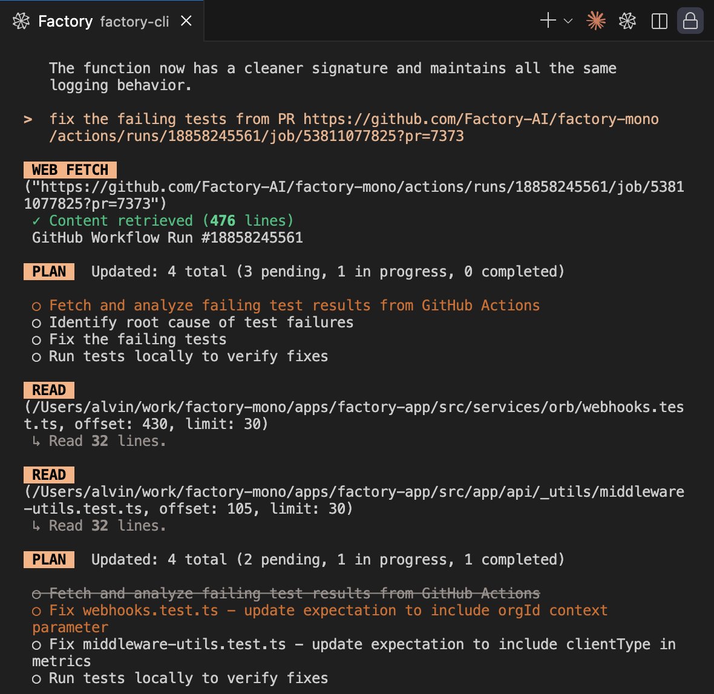Select the last 'Run tests locally' item

(x=180, y=678)
